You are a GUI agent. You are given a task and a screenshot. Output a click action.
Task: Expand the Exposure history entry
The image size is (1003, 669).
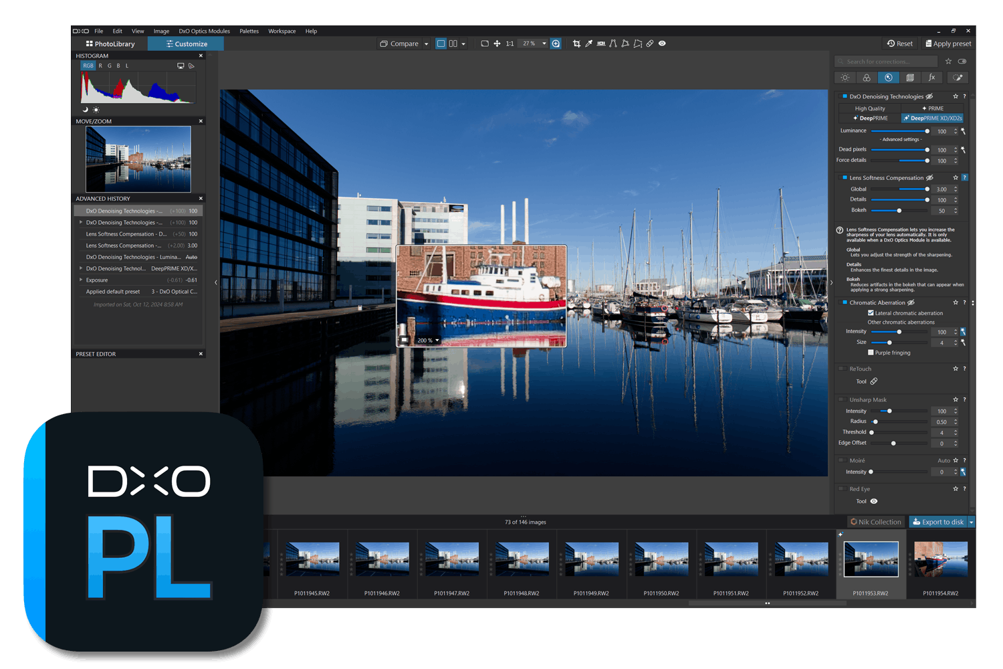point(81,280)
